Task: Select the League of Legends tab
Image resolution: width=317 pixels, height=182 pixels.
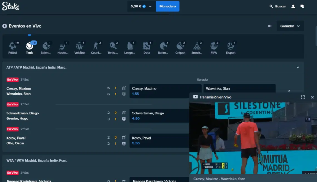Action: point(130,48)
